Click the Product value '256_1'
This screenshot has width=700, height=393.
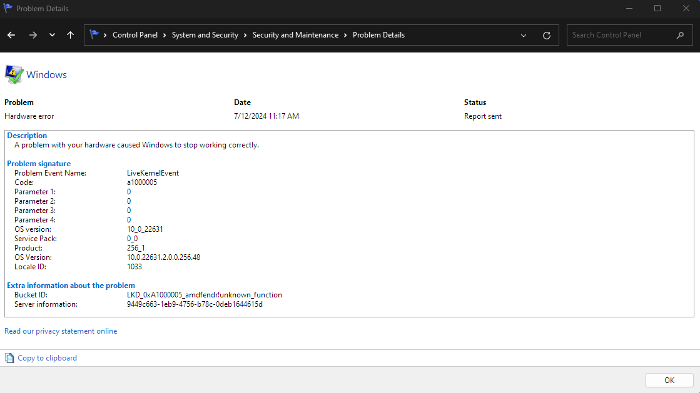pos(136,248)
